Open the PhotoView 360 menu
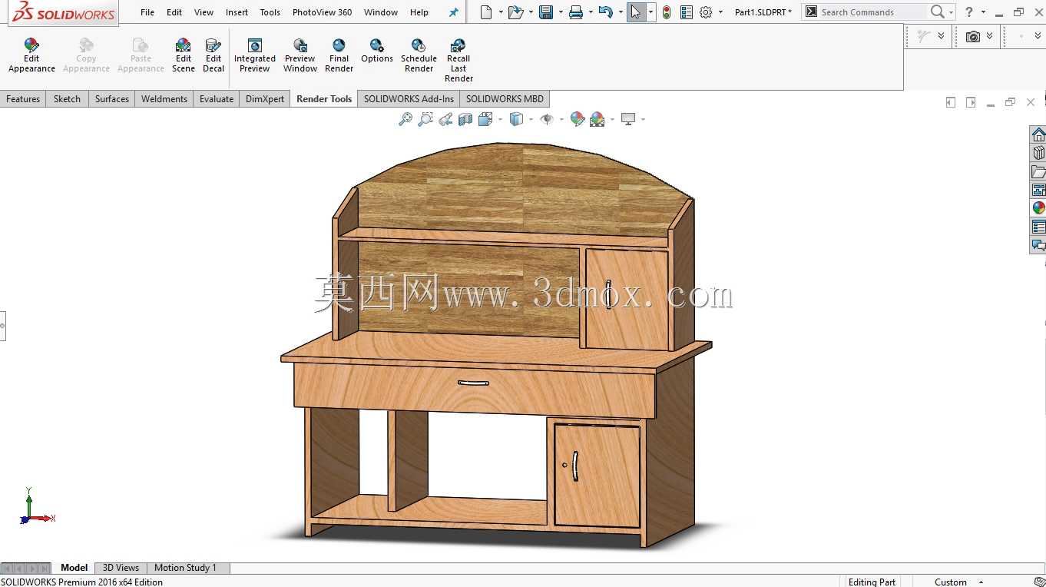Screen dimensions: 1046x587 pos(323,12)
